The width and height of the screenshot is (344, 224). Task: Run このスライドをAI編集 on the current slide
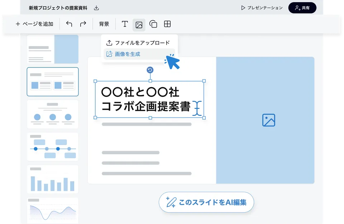point(206,202)
